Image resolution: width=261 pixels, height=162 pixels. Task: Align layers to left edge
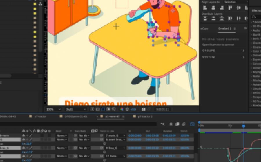tap(205, 8)
